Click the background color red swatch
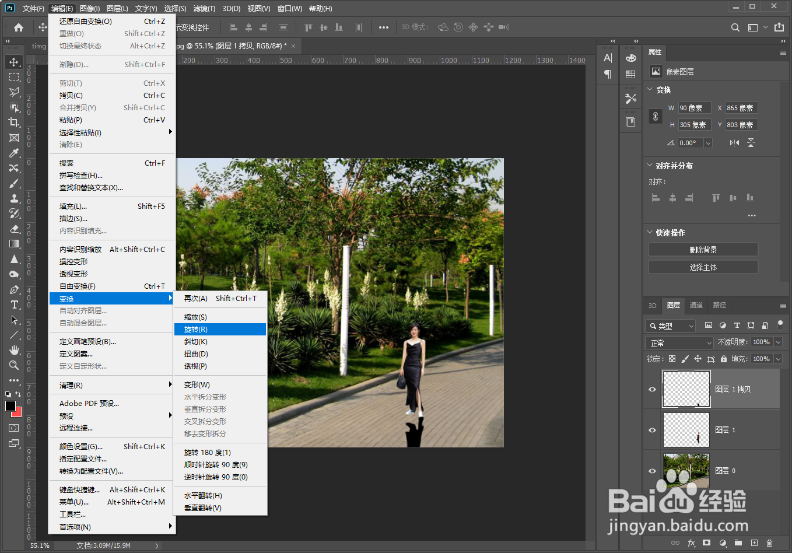 pos(18,413)
